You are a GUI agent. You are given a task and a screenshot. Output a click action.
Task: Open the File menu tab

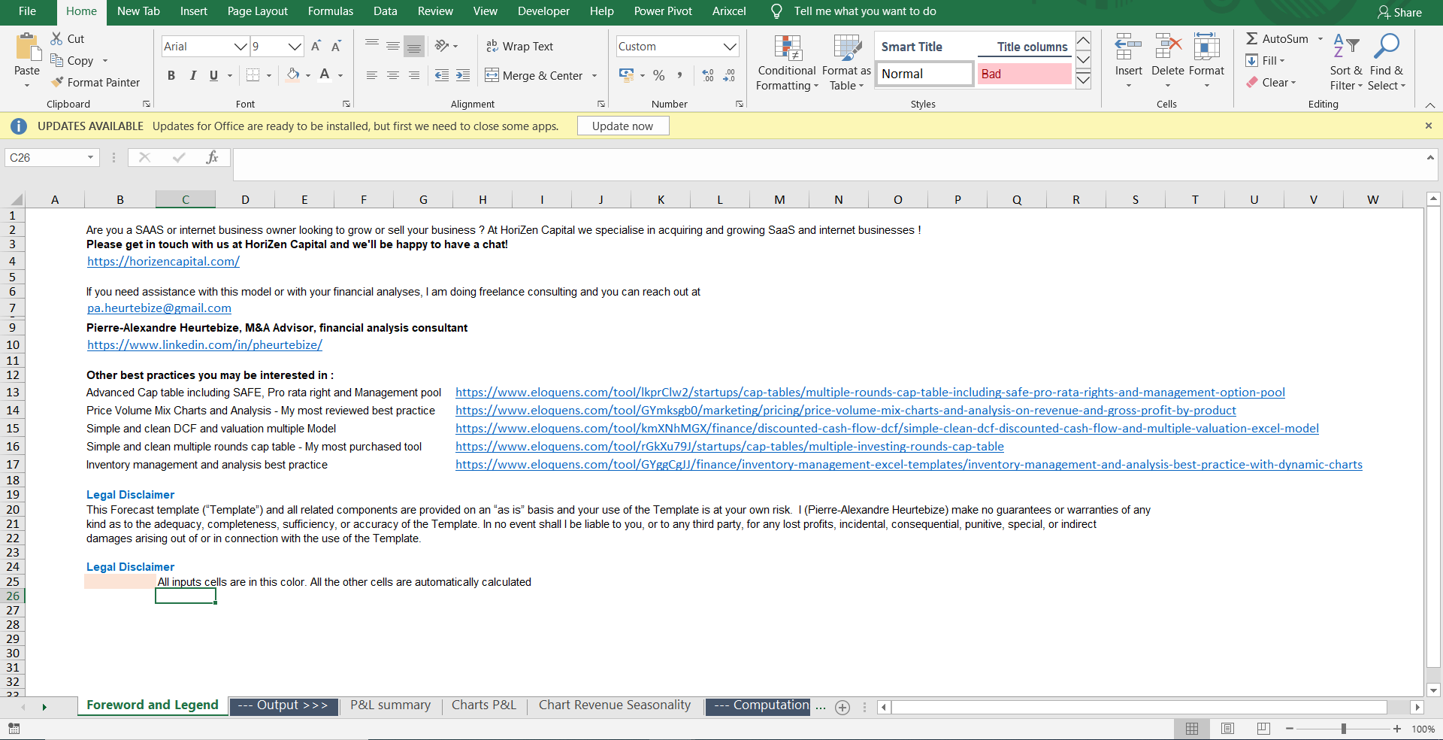(x=28, y=11)
